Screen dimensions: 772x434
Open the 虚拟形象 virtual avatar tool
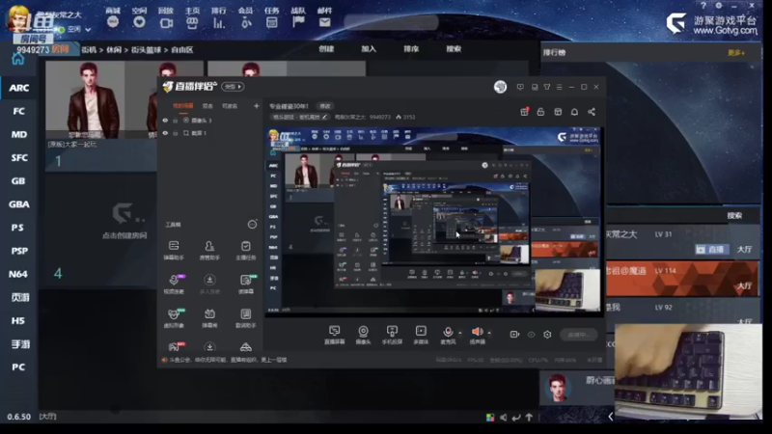174,318
